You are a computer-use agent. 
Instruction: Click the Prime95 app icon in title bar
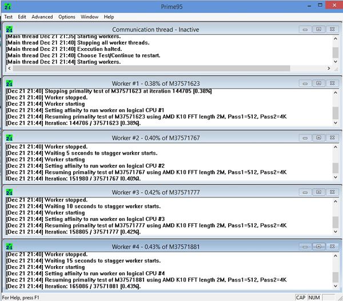pos(7,6)
